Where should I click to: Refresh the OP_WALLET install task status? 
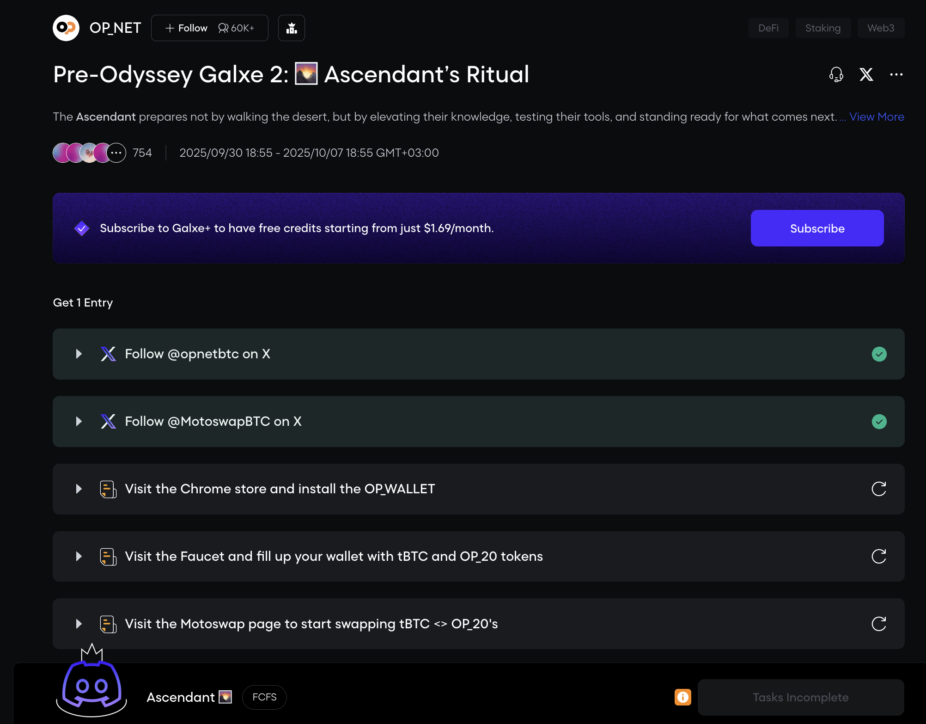[x=879, y=489]
